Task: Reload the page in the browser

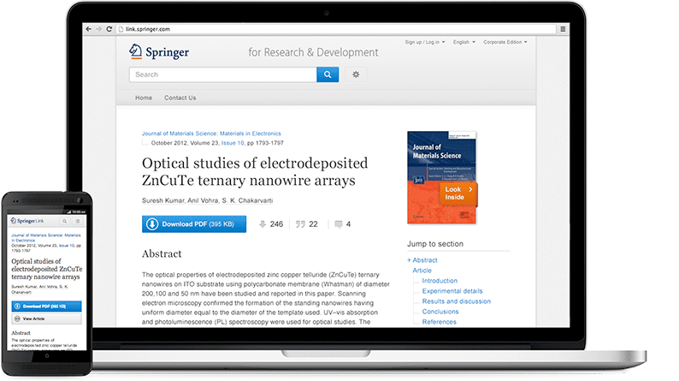Action: click(x=110, y=29)
